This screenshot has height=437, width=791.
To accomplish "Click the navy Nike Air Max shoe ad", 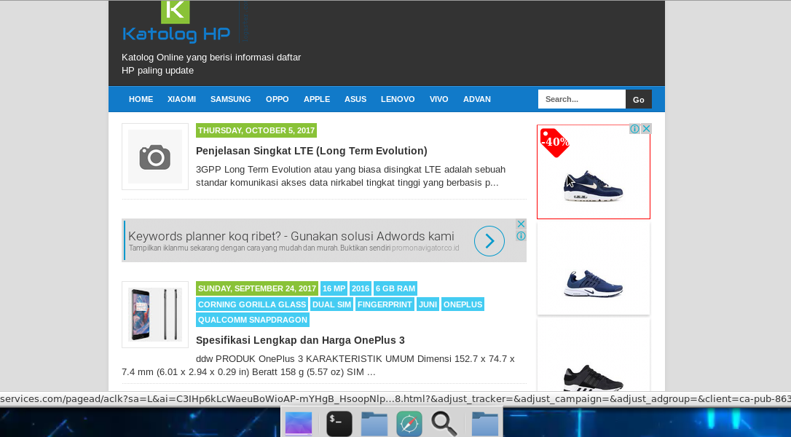I will point(593,186).
